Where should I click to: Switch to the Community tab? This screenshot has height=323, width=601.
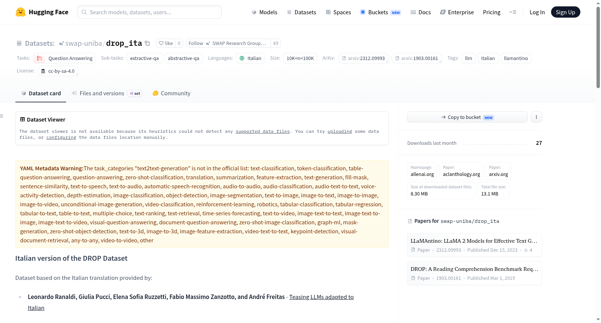click(172, 93)
